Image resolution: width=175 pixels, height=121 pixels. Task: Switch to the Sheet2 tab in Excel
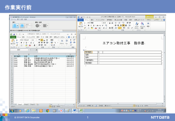point(26,105)
